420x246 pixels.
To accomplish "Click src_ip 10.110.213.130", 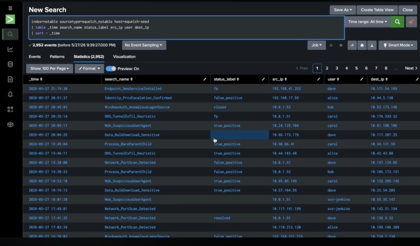I will [286, 227].
